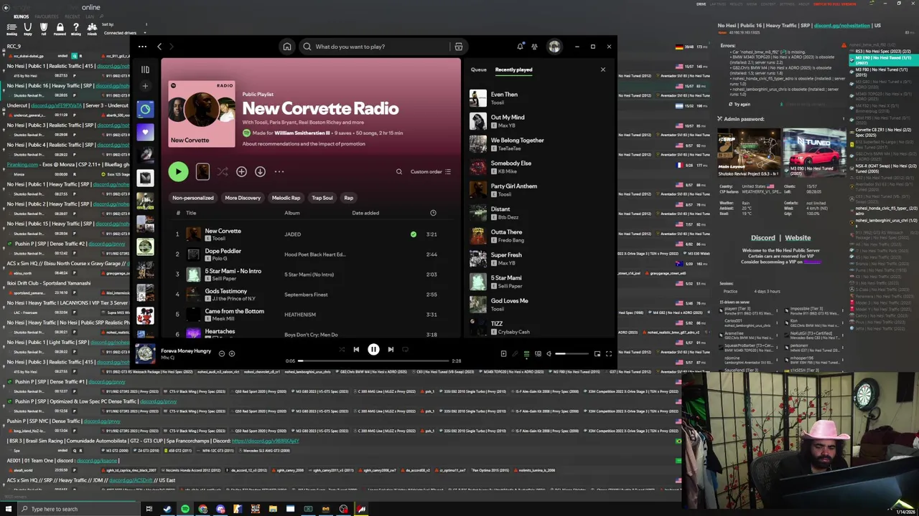
Task: Go back in Spotify navigation
Action: pos(159,47)
